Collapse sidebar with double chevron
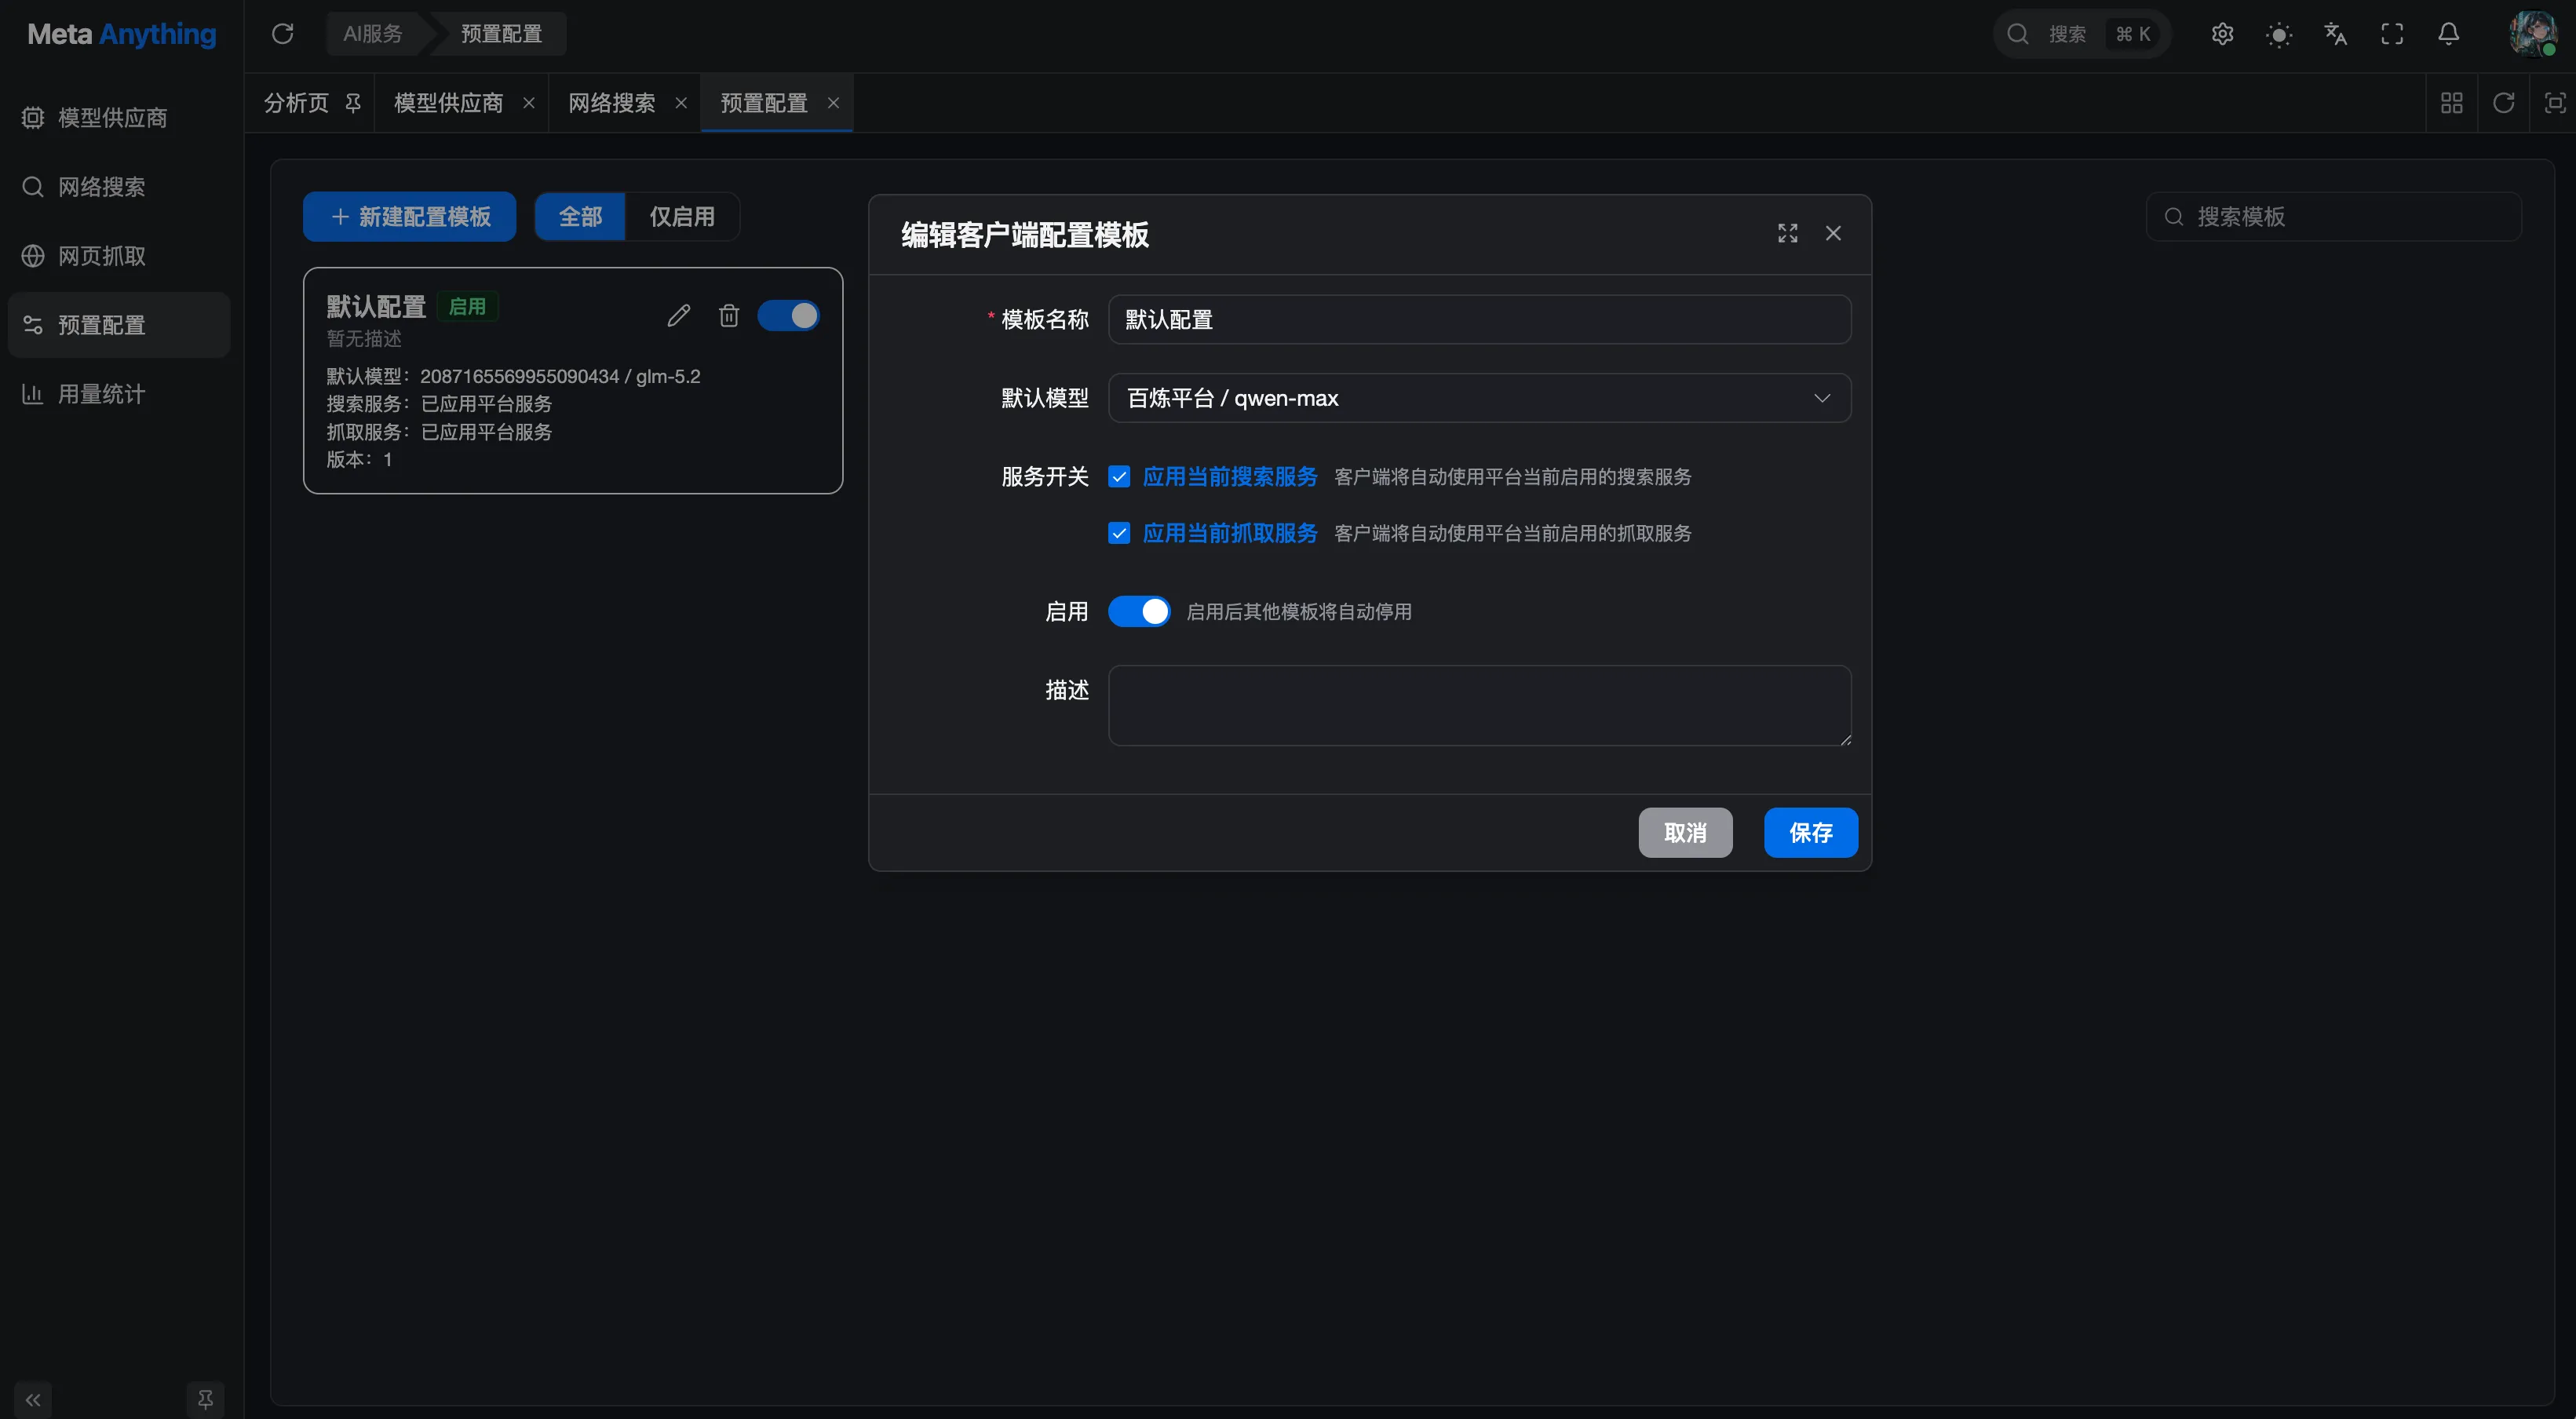The image size is (2576, 1419). 33,1399
